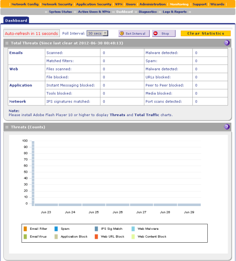Click Web URL Block legend swatch

96,236
